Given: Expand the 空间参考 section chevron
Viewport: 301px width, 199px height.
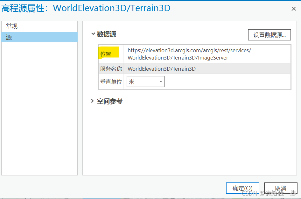Looking at the screenshot, I should tap(92, 101).
